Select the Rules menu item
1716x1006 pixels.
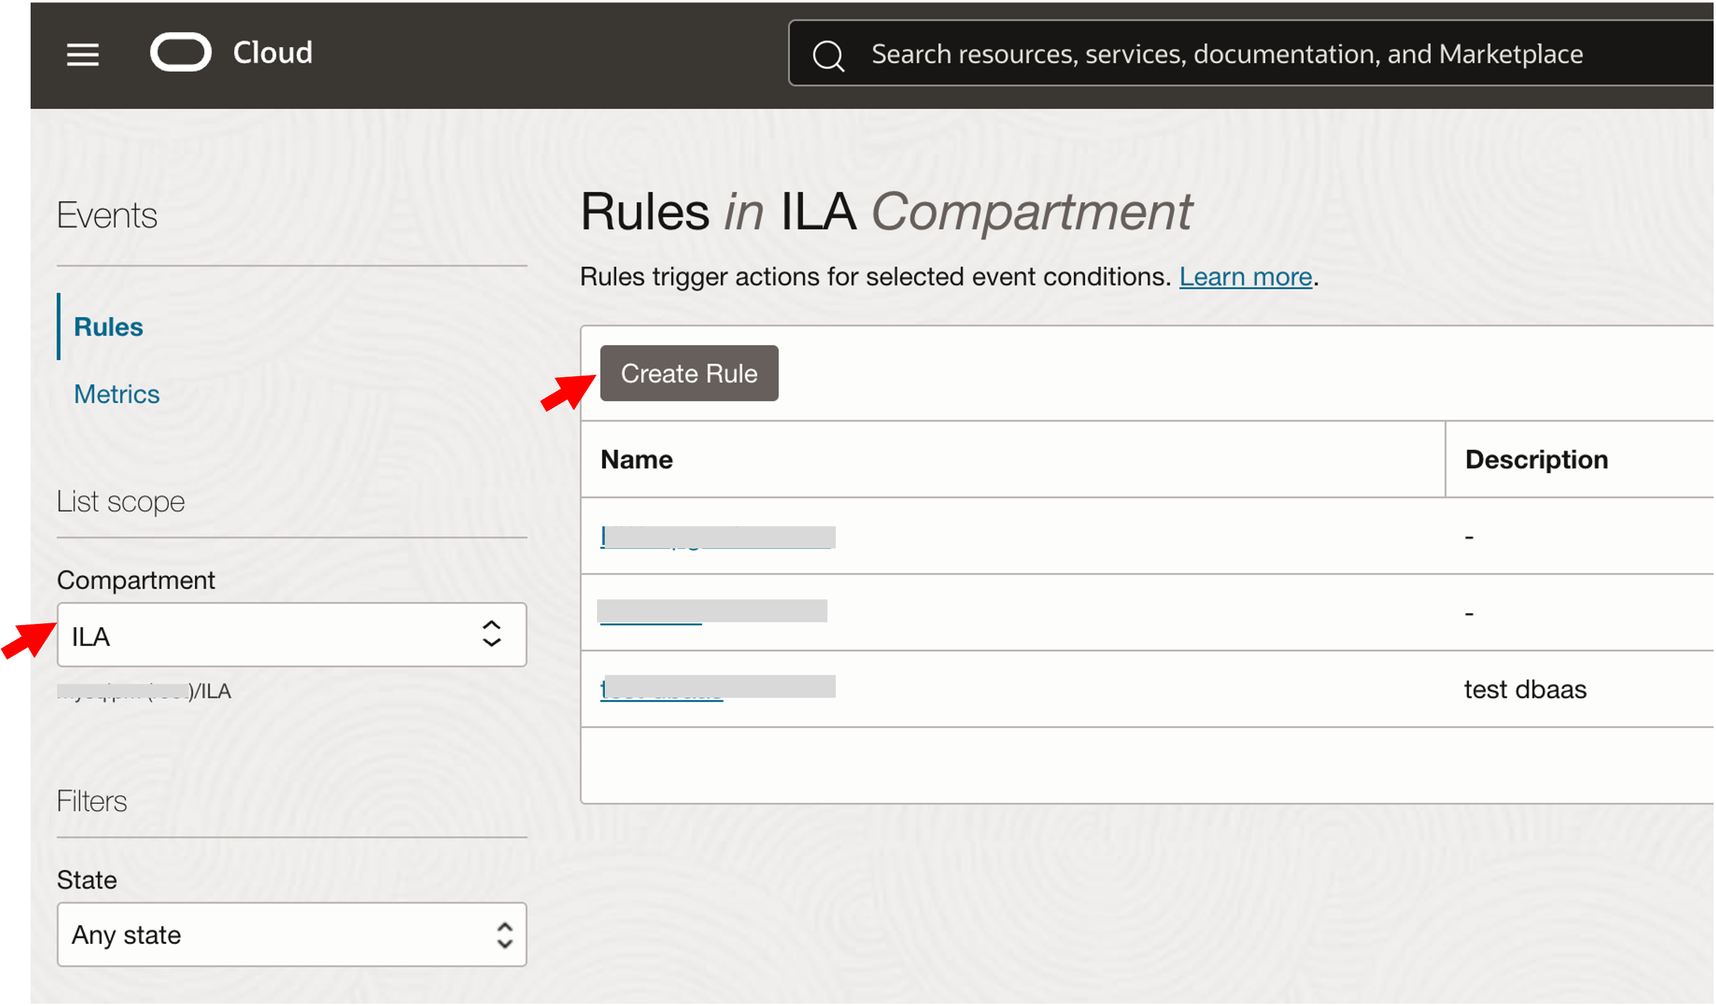click(x=108, y=327)
